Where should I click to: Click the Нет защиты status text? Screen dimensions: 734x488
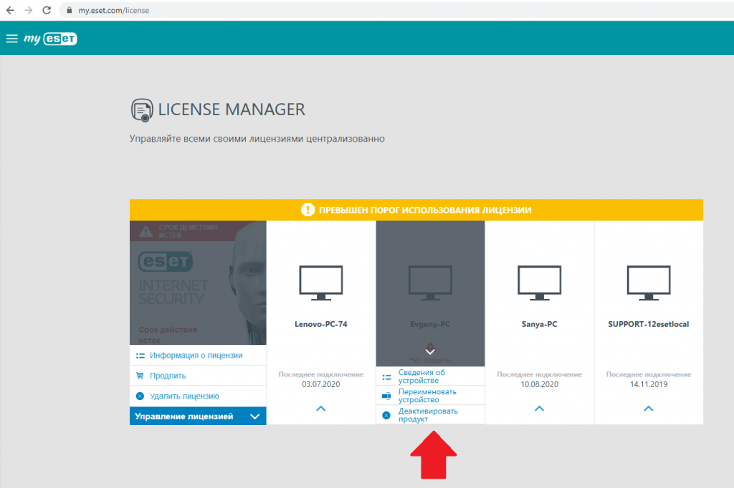(x=430, y=361)
